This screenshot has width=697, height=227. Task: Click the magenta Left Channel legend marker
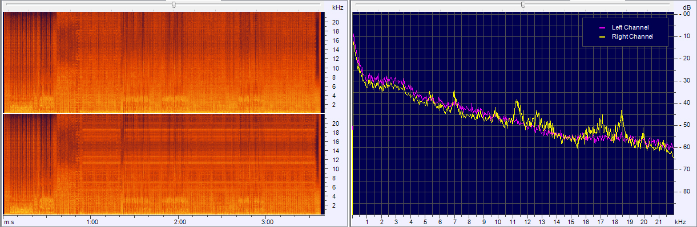pos(602,27)
